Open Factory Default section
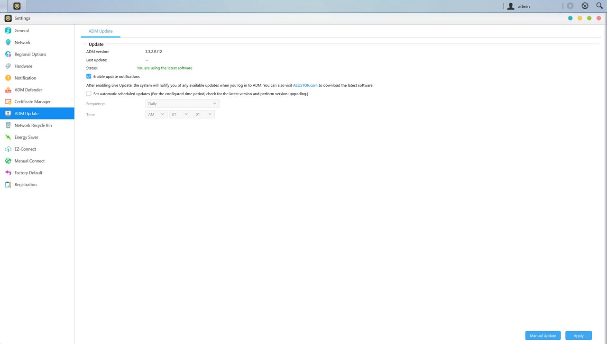This screenshot has height=344, width=607. coord(37,172)
